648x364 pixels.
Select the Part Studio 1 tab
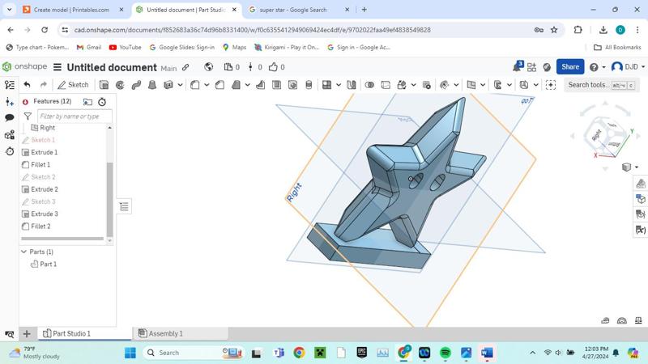[x=66, y=333]
